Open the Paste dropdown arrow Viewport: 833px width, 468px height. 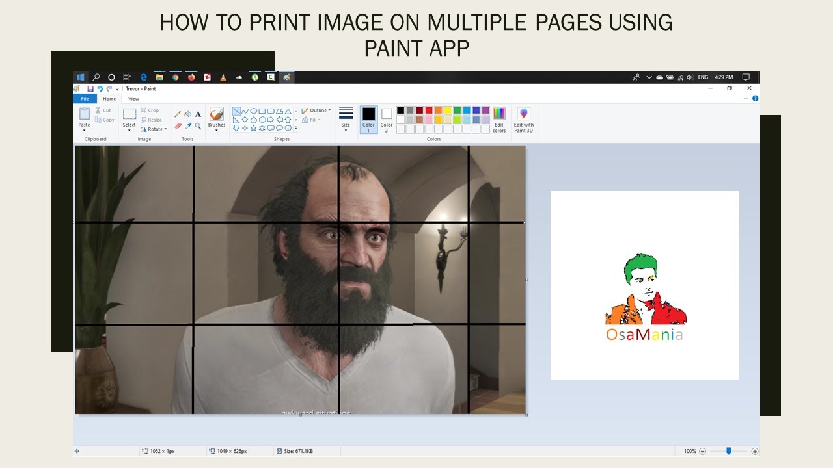coord(85,130)
